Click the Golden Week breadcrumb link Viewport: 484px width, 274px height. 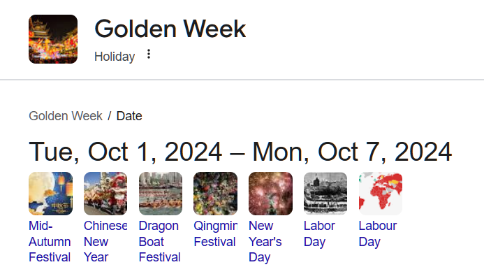(66, 116)
